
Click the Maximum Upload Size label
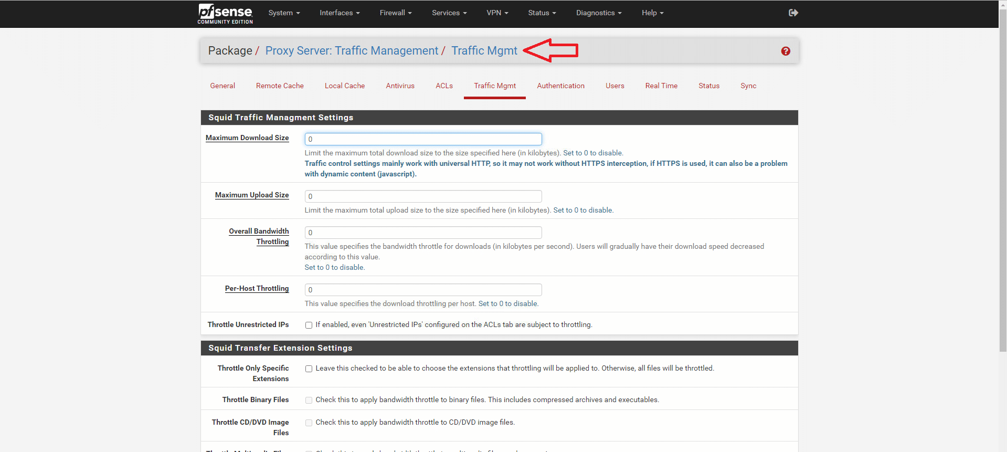coord(252,195)
